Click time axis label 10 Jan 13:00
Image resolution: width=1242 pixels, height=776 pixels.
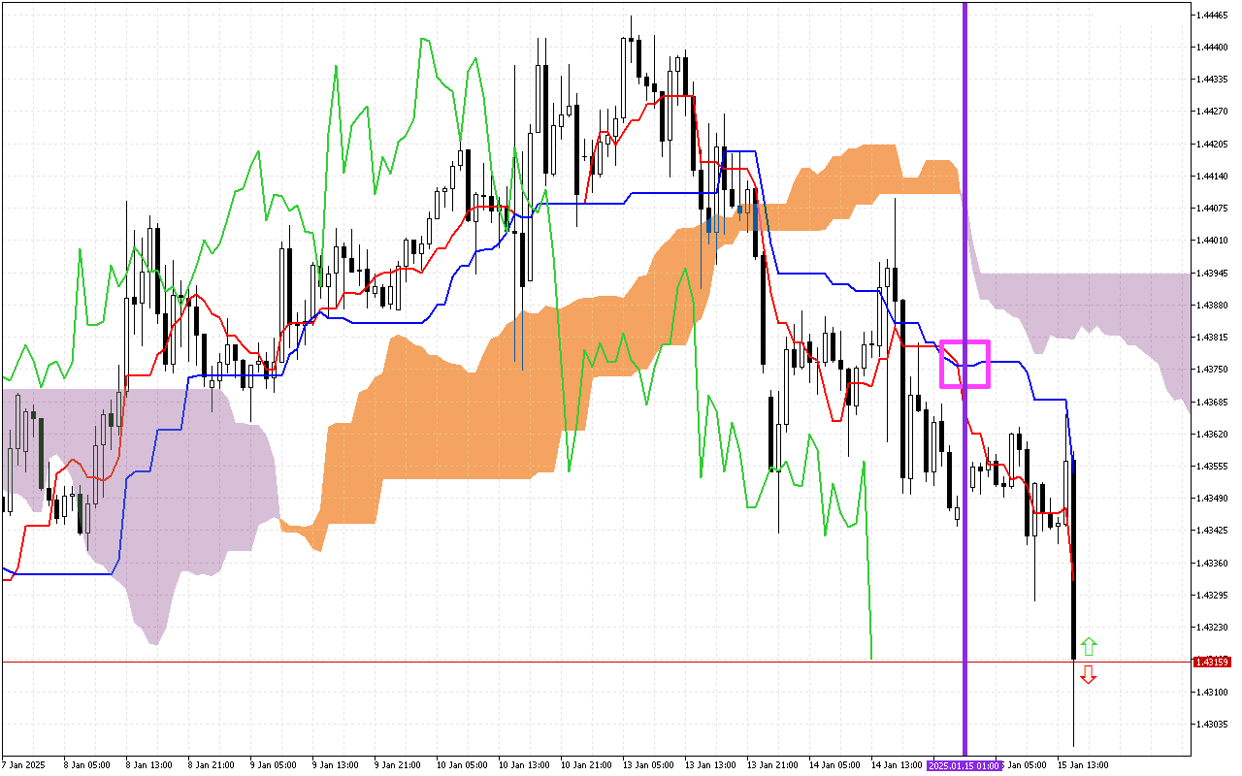pos(522,765)
